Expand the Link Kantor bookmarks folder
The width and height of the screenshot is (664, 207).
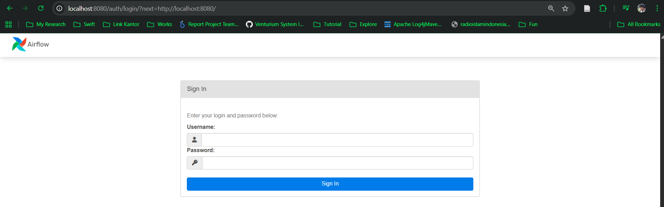pos(121,24)
